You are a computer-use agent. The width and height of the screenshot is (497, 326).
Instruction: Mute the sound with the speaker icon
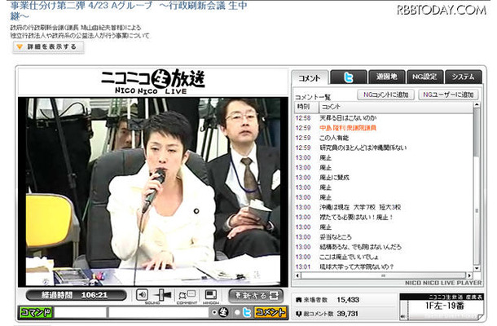click(x=142, y=295)
